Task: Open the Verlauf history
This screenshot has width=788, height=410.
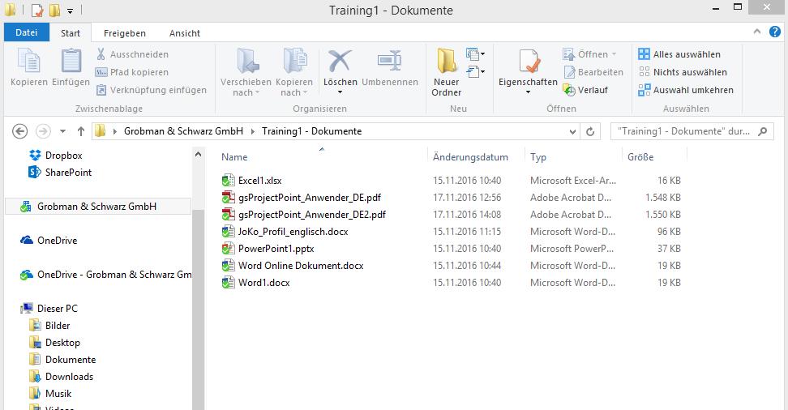Action: coord(585,90)
